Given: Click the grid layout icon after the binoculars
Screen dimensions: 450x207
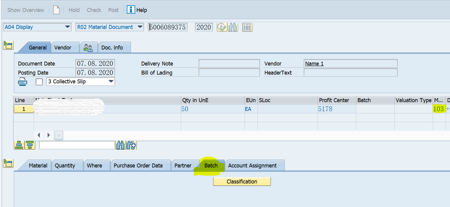Looking at the screenshot, I should (247, 27).
